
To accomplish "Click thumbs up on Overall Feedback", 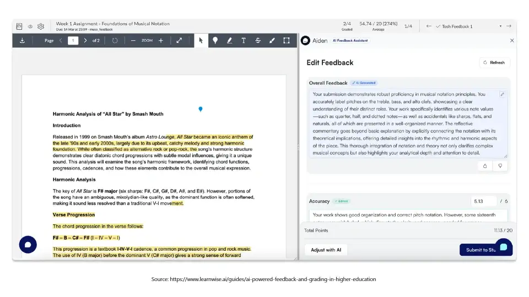I will [x=485, y=166].
